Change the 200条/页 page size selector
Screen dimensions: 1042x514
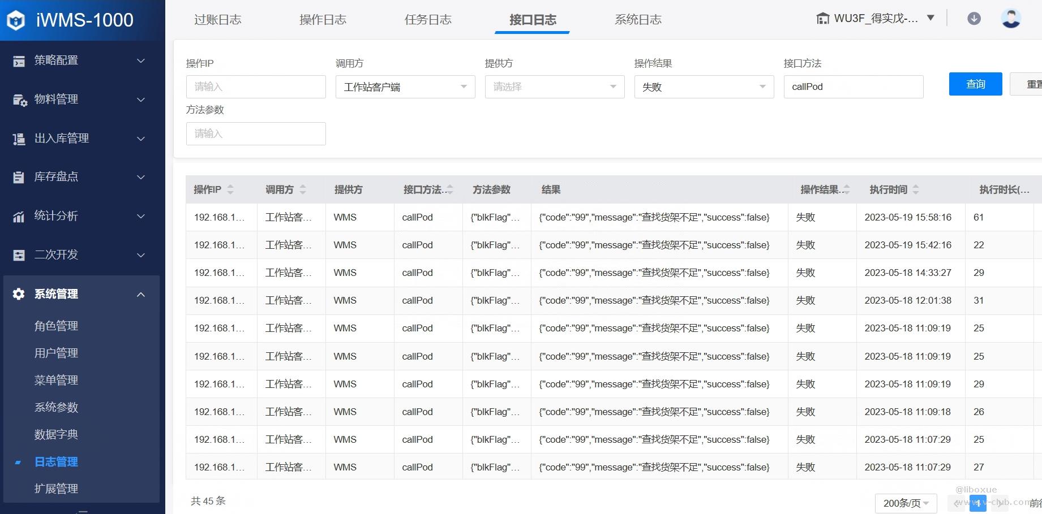(906, 503)
